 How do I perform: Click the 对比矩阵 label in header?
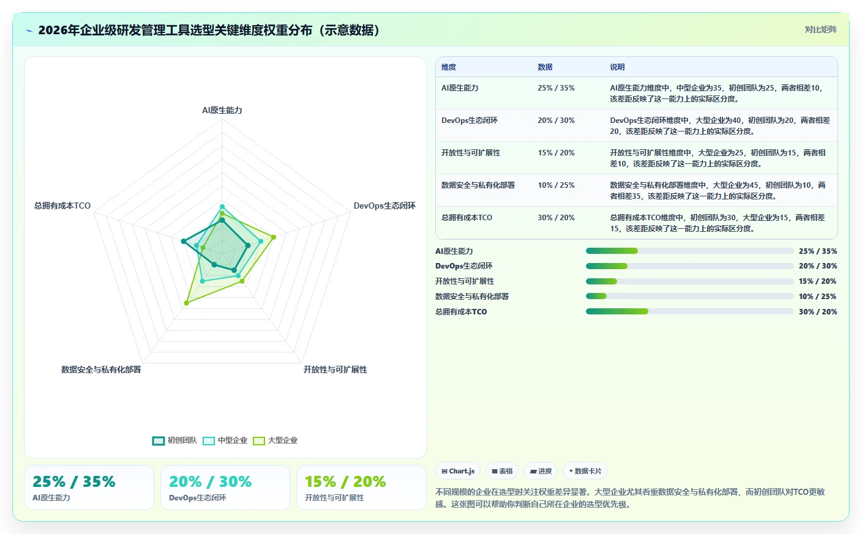820,29
